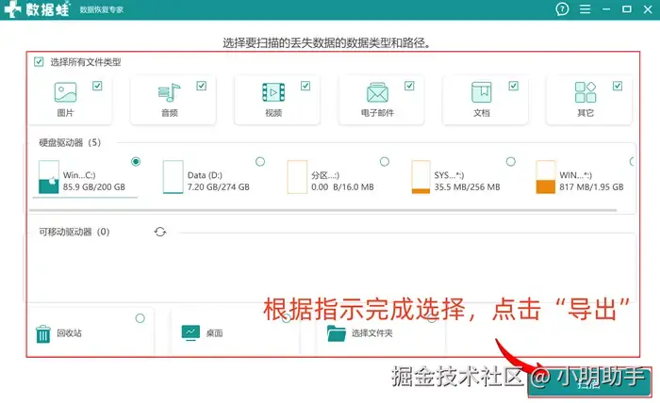
Task: Select the Data (D:) drive icon
Action: pos(173,177)
